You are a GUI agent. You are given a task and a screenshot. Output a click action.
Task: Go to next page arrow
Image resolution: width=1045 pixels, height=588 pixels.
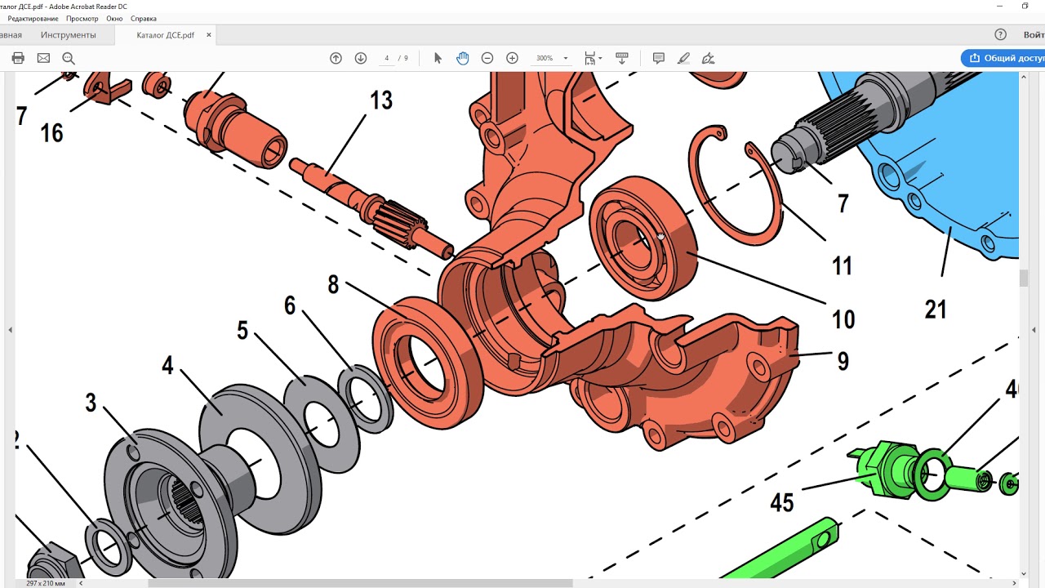(x=361, y=58)
